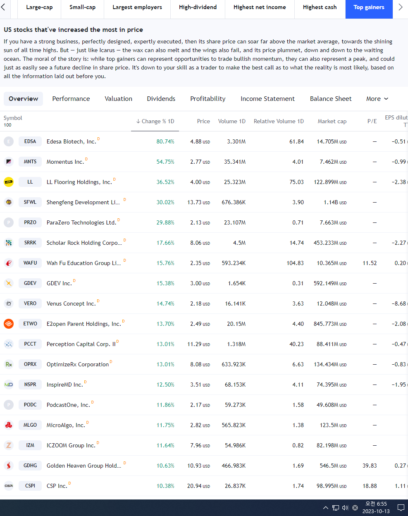Sort by the Market cap header
The width and height of the screenshot is (408, 516).
(x=332, y=121)
